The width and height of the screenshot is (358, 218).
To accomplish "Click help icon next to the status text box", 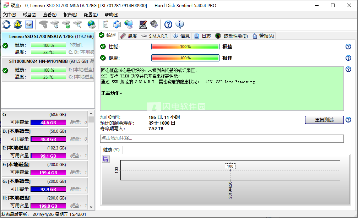I will (x=348, y=69).
